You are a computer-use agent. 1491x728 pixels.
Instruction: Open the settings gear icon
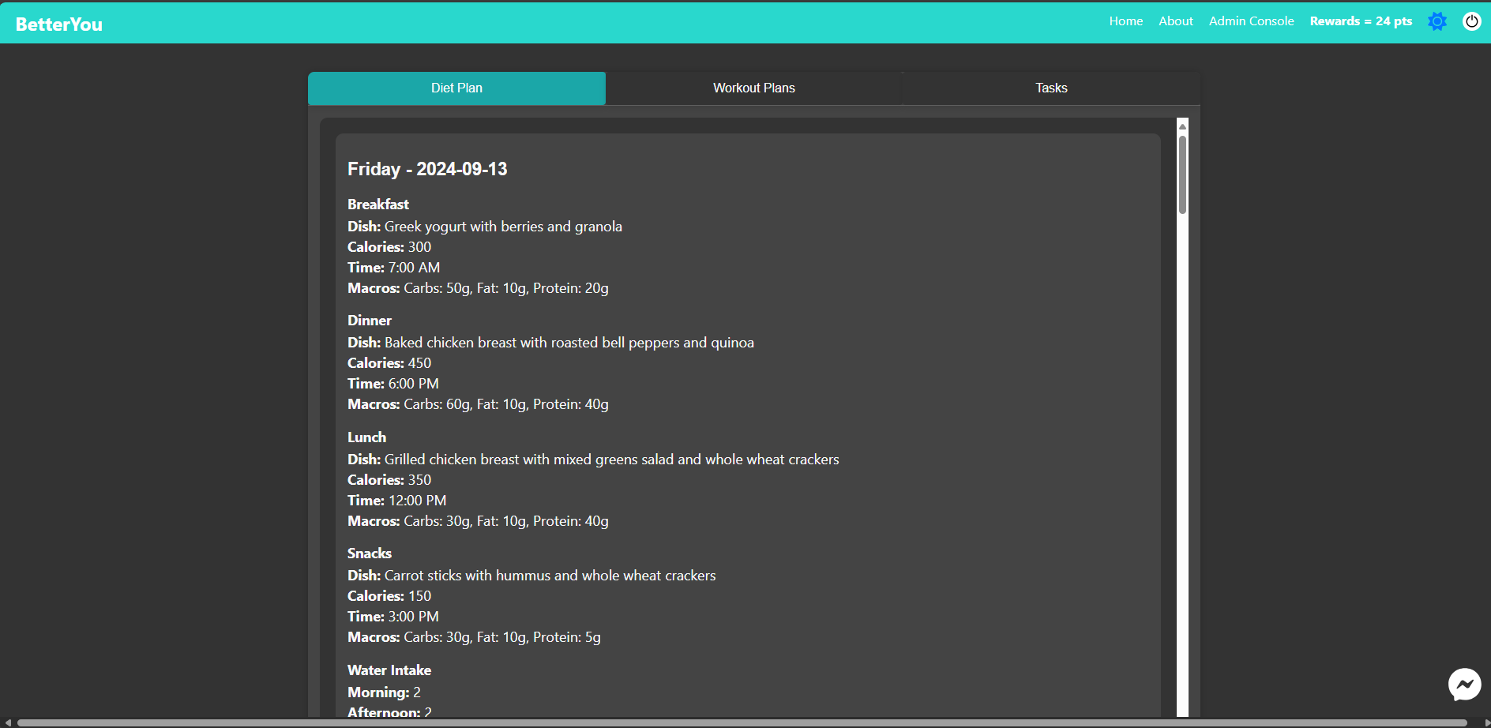coord(1437,21)
